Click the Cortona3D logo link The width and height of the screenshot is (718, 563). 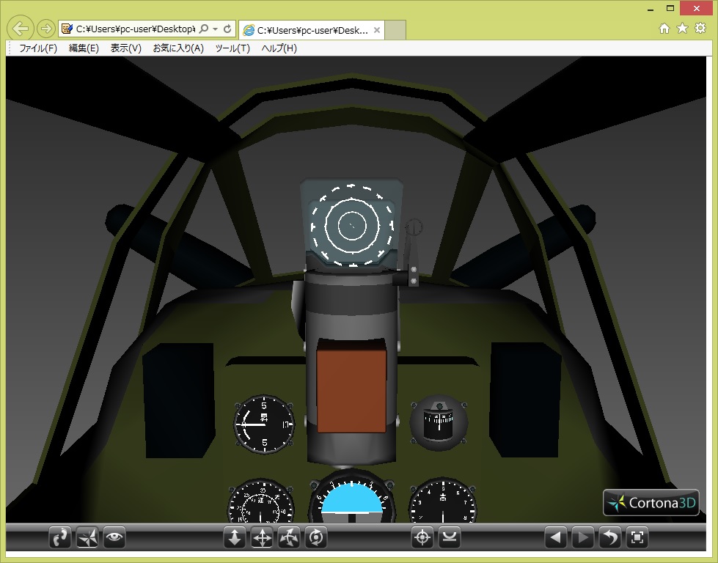point(651,503)
